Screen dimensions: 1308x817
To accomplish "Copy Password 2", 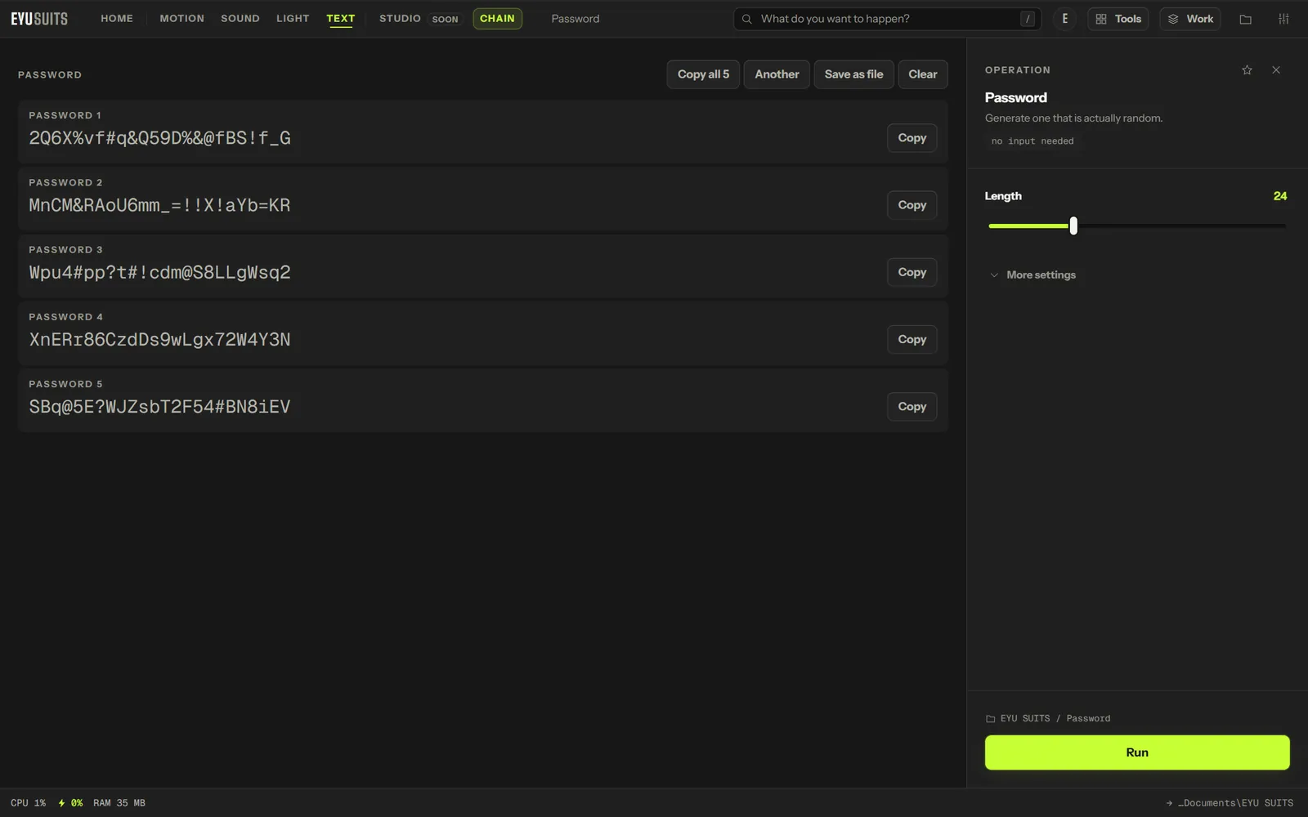I will pyautogui.click(x=912, y=205).
